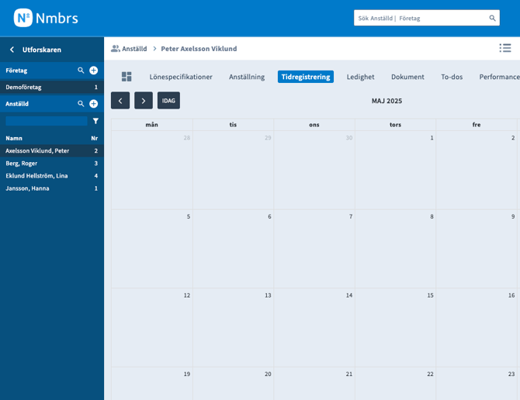
Task: Select the May 14 calendar cell
Action: click(314, 327)
